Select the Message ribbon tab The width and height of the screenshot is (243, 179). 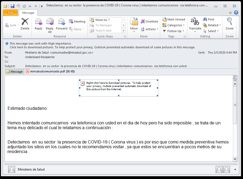pyautogui.click(x=28, y=13)
